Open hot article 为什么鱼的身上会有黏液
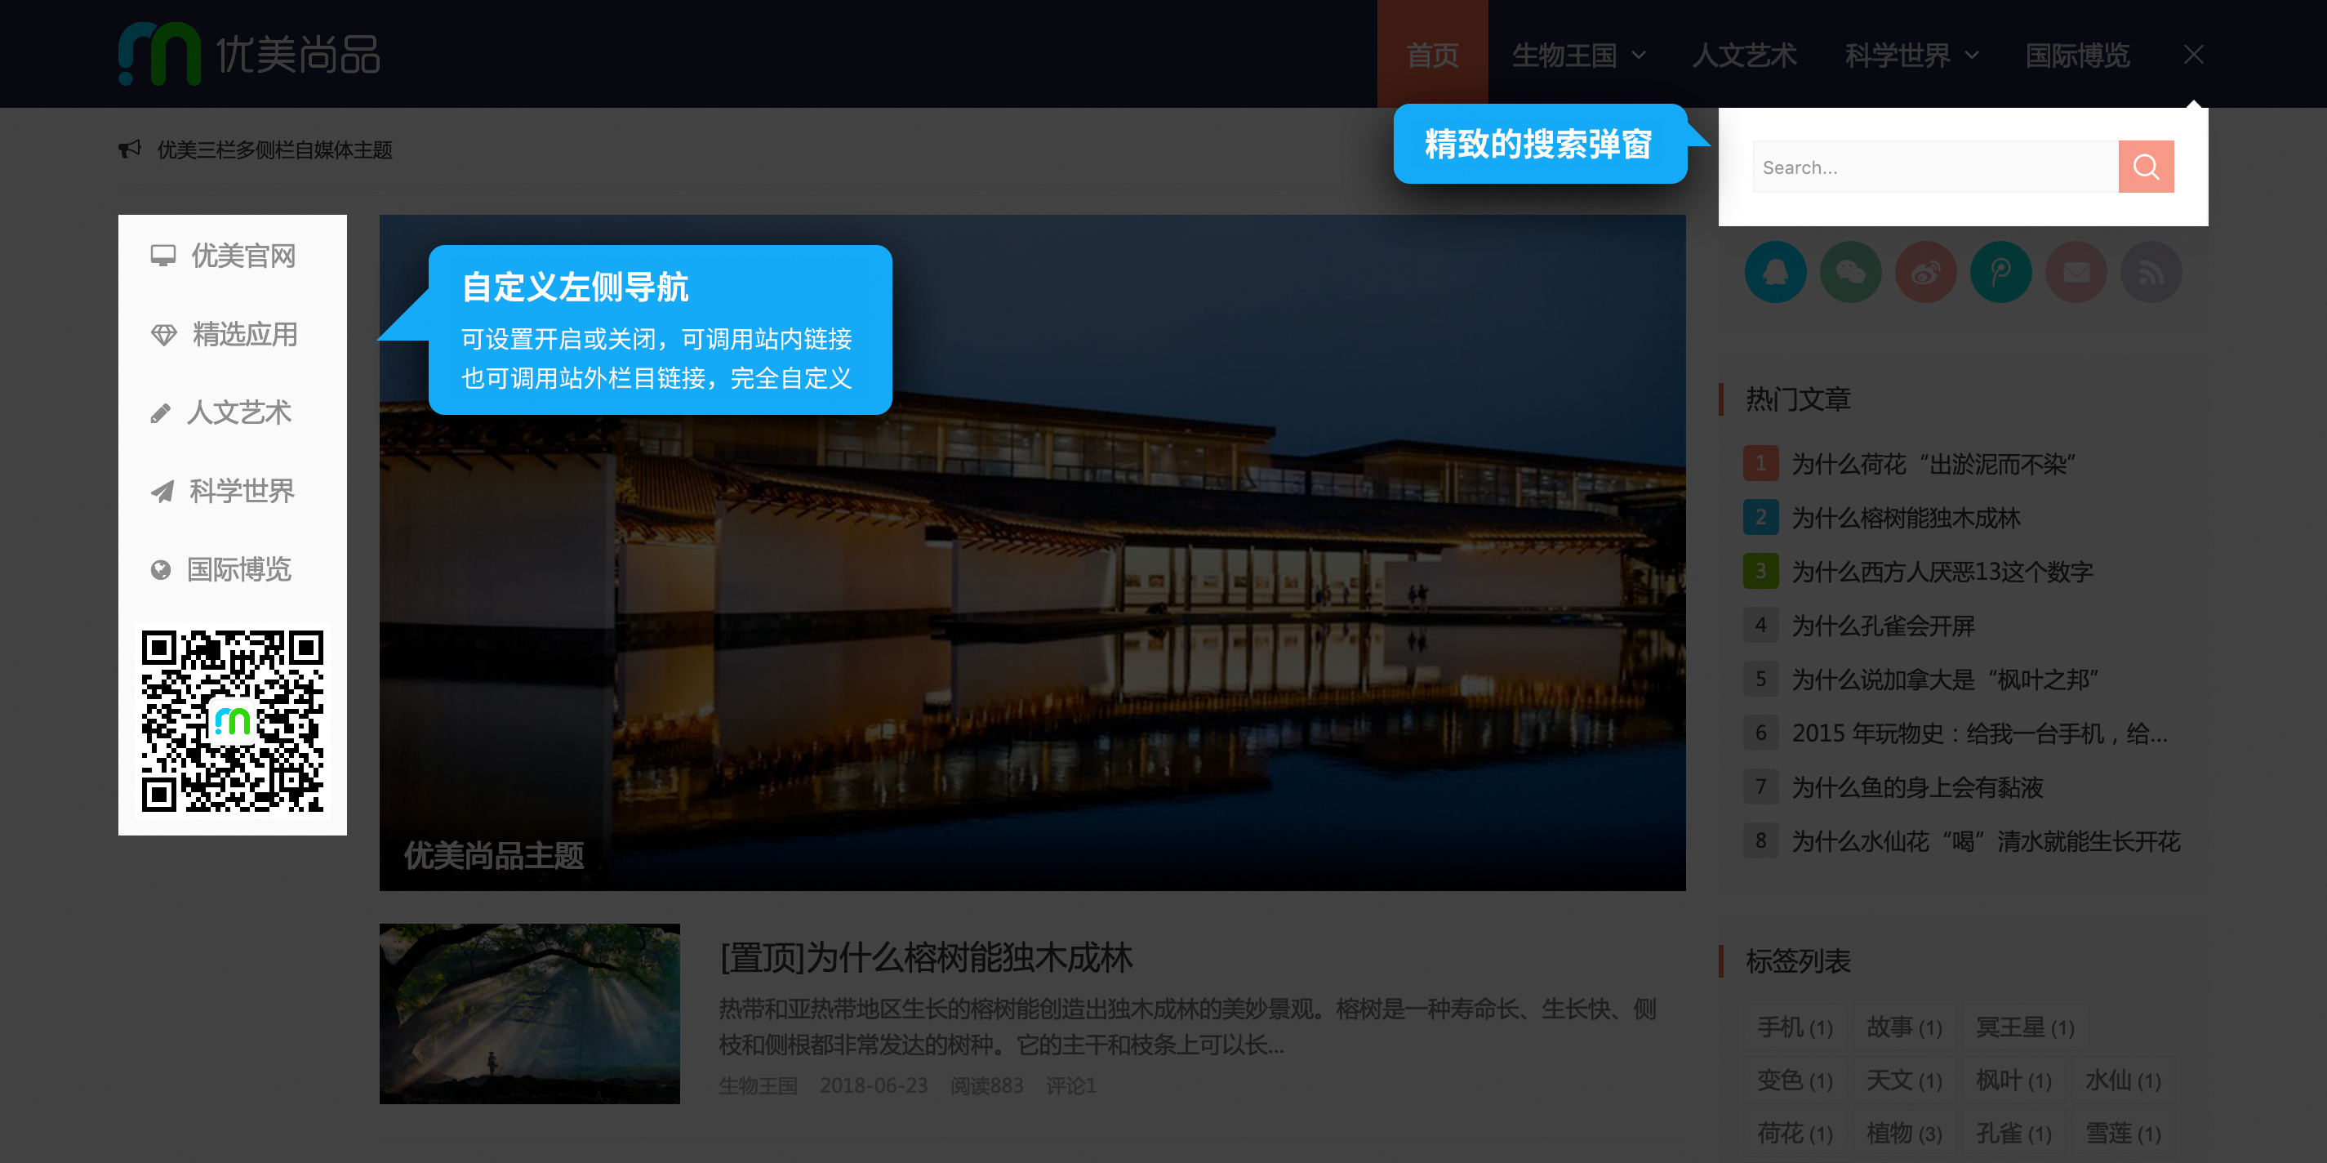2327x1163 pixels. [x=1917, y=787]
